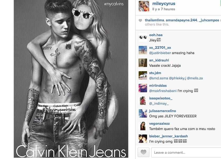The width and height of the screenshot is (221, 159).
Task: Open ooh.haa commenter avatar
Action: [143, 37]
